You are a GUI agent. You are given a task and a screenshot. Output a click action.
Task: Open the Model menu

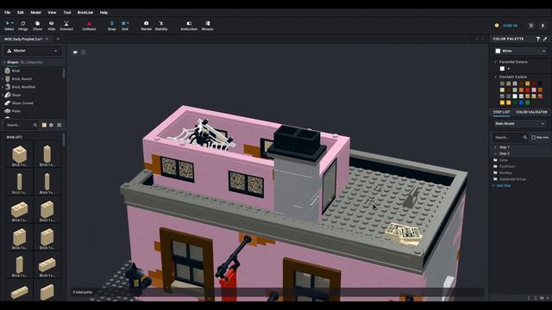[35, 12]
